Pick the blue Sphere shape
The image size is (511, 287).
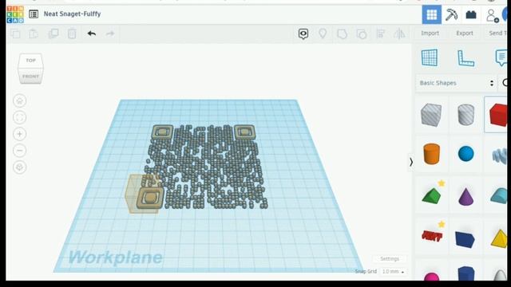(465, 154)
